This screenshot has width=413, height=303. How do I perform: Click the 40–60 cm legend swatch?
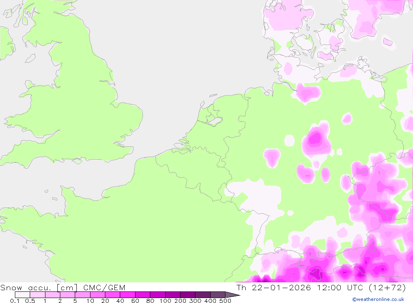coord(128,295)
